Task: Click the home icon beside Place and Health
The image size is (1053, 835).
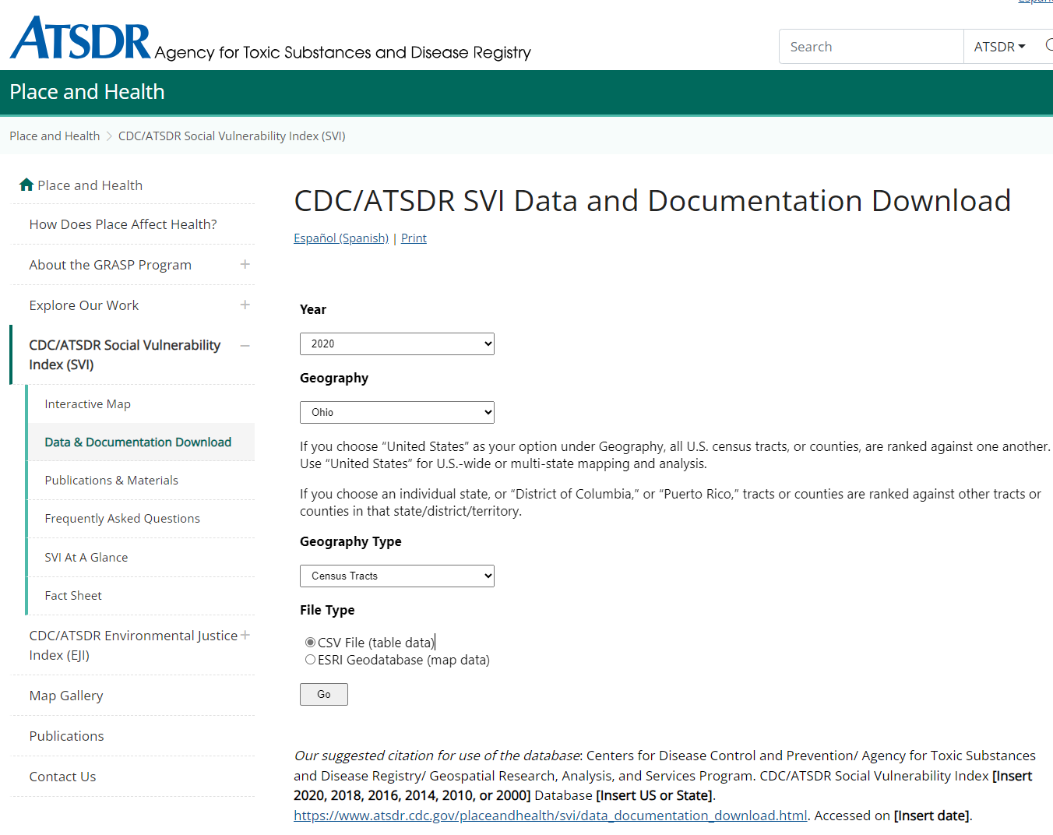Action: pos(26,185)
